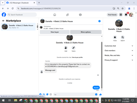
Task: Open Chrome three-dot menu
Action: pyautogui.click(x=134, y=9)
